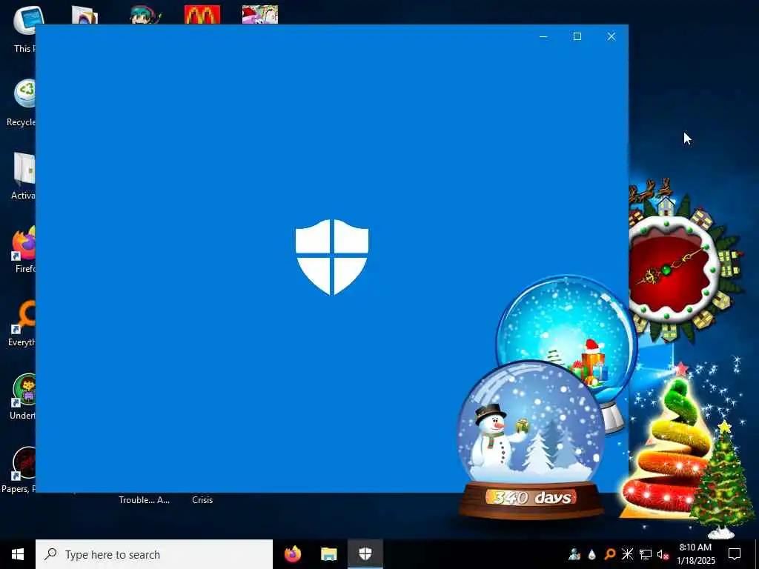The height and width of the screenshot is (569, 759).
Task: Minimize the Windows Security window
Action: click(x=543, y=37)
